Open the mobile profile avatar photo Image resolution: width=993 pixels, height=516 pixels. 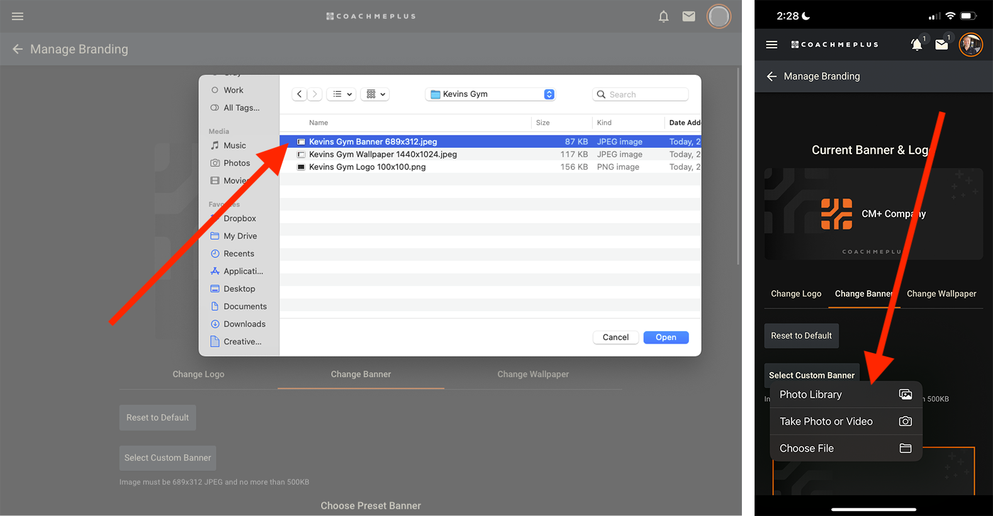tap(970, 44)
